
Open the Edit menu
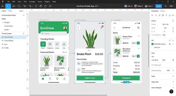tap(14, 2)
